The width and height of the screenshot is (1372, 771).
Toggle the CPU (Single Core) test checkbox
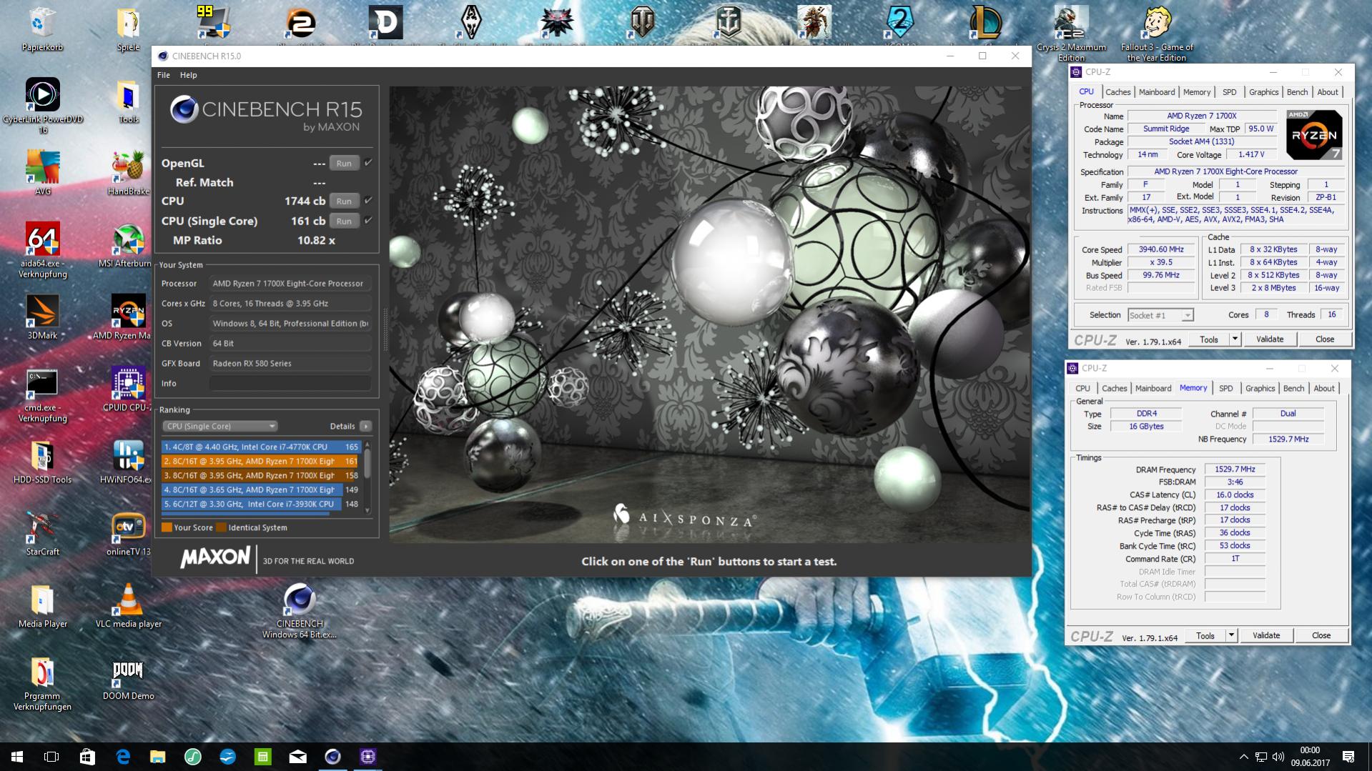(x=368, y=221)
